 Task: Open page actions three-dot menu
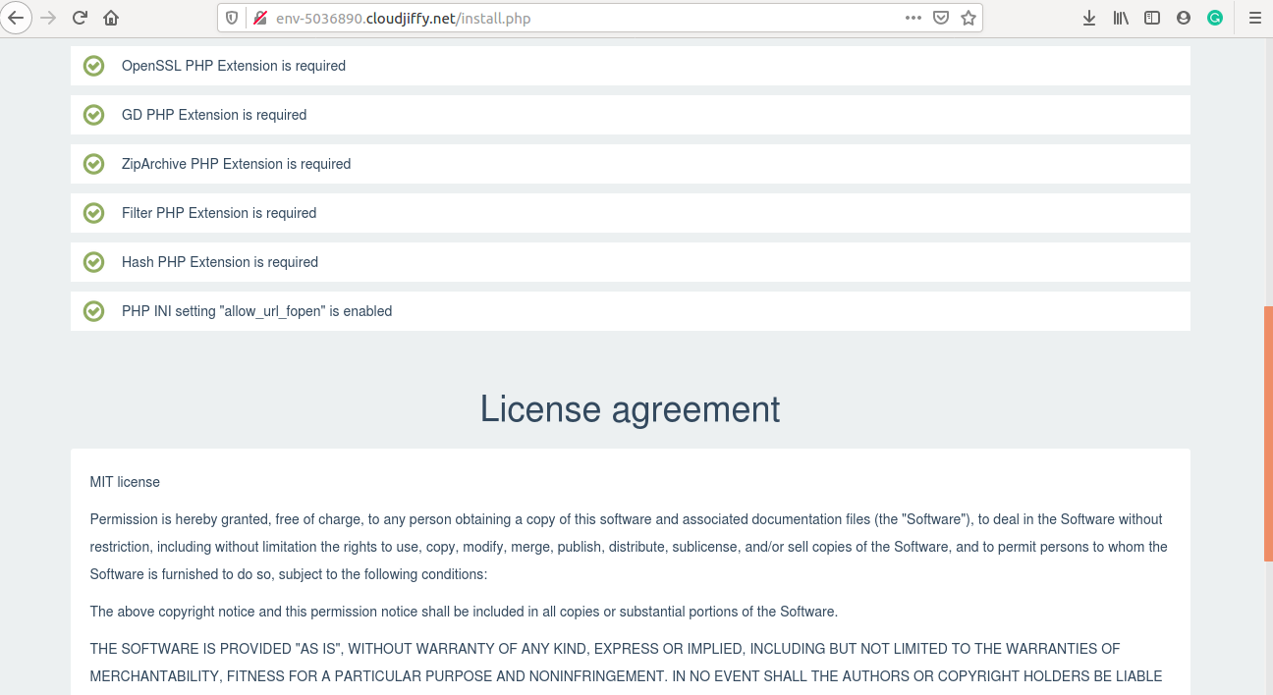point(913,18)
